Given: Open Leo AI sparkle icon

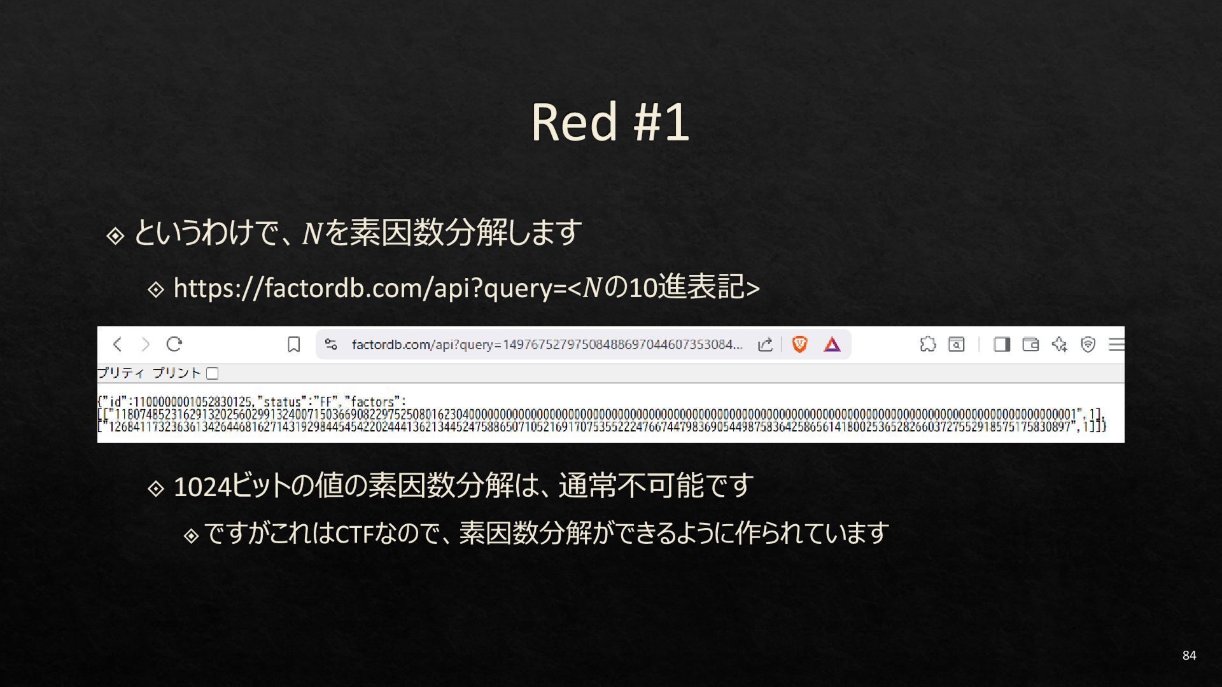Looking at the screenshot, I should pyautogui.click(x=1059, y=344).
